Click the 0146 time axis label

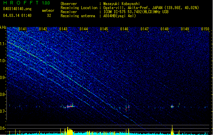(124, 29)
